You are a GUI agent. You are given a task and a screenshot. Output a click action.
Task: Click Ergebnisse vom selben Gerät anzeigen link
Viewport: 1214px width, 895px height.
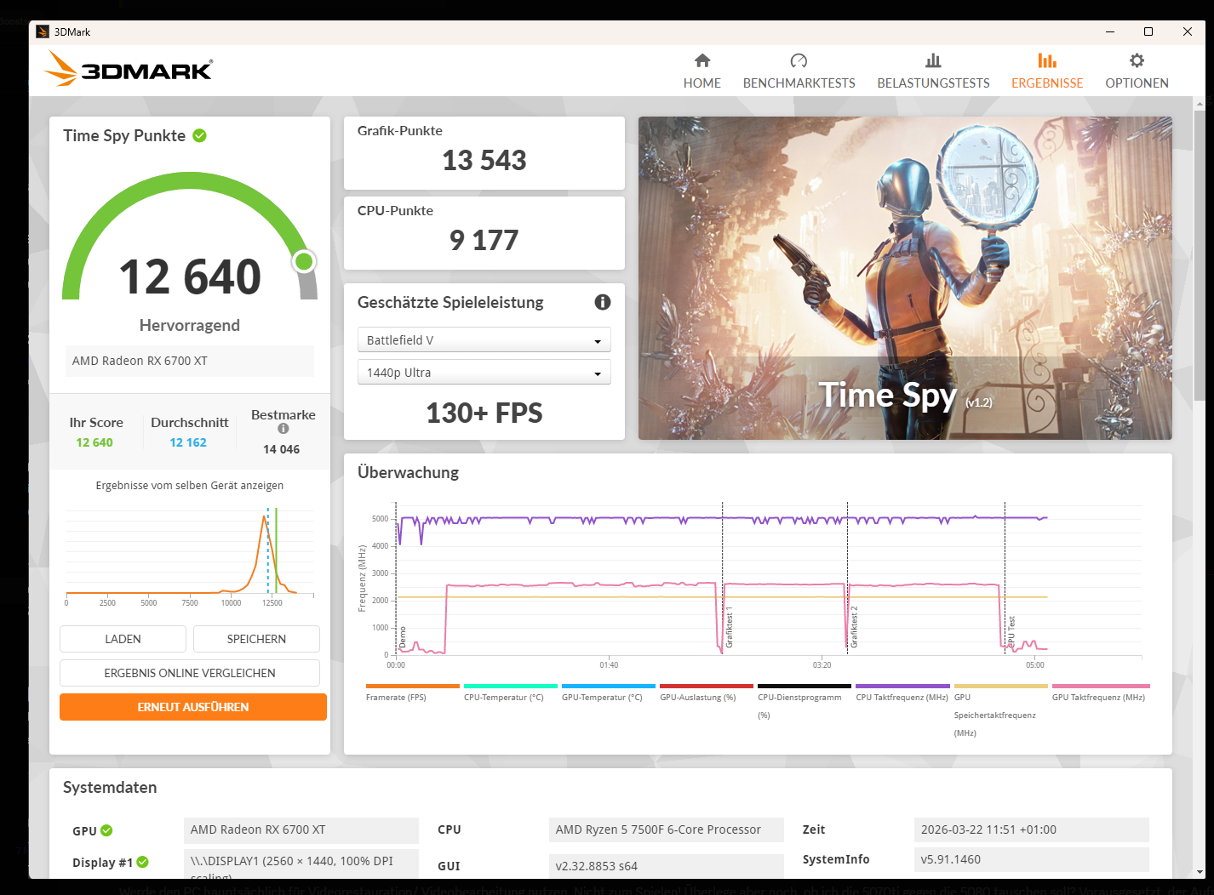coord(190,486)
